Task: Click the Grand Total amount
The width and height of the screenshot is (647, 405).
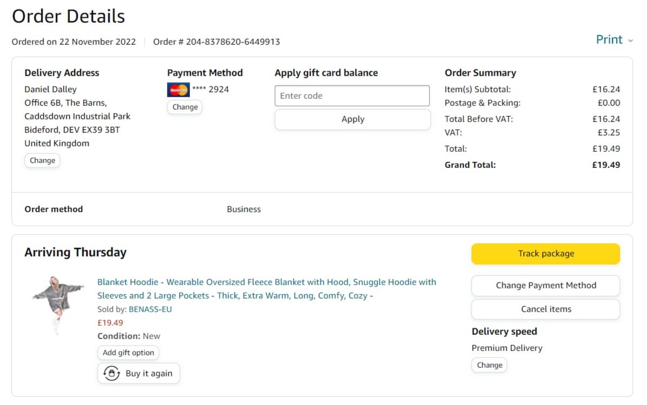Action: coord(606,165)
